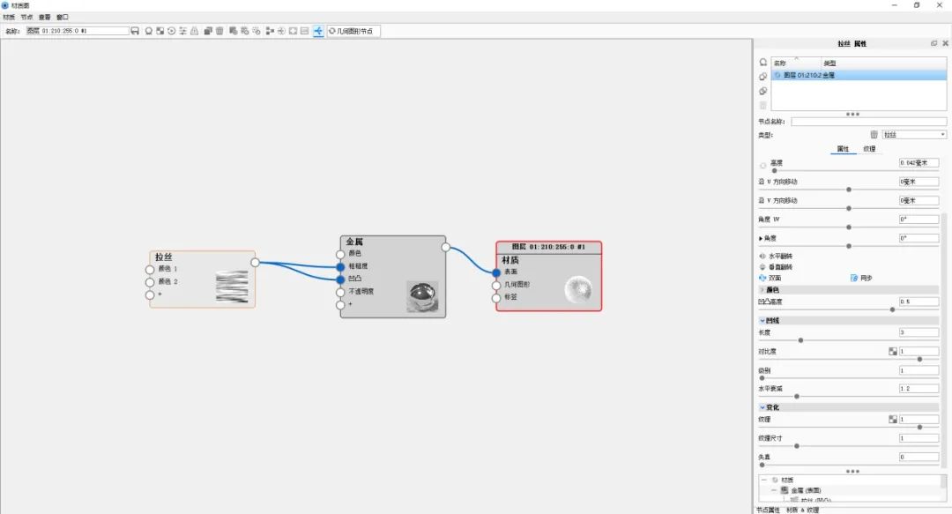The width and height of the screenshot is (952, 514).
Task: Click the collapse panel toolbar icon
Action: 304,31
